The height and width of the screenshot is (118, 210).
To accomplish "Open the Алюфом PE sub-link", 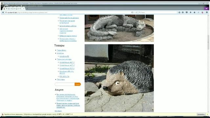I will [x=64, y=56].
